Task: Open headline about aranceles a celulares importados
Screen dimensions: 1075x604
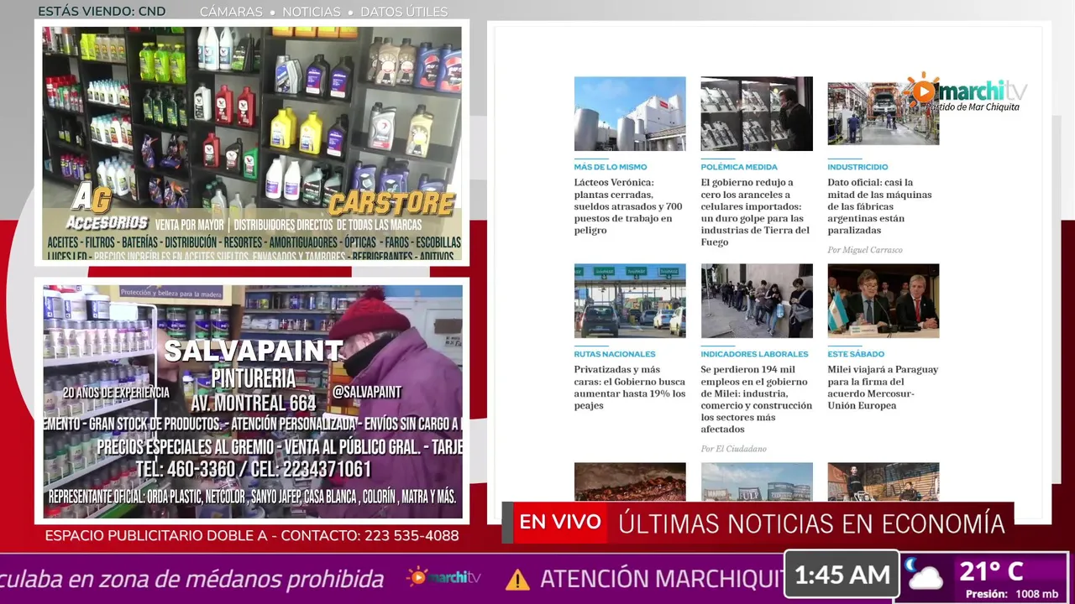Action: click(x=756, y=212)
